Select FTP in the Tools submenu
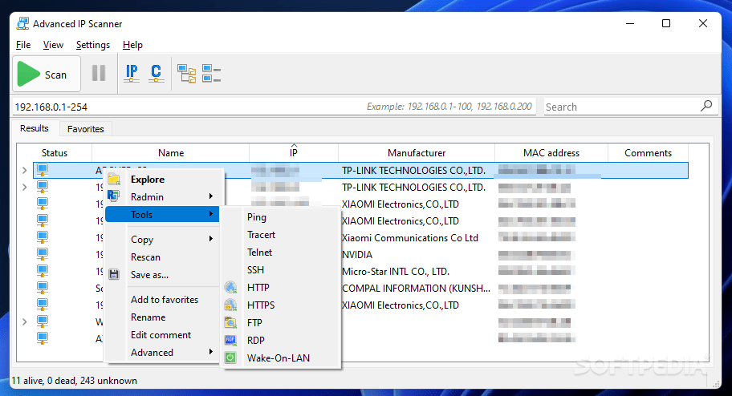This screenshot has height=396, width=732. click(x=281, y=323)
